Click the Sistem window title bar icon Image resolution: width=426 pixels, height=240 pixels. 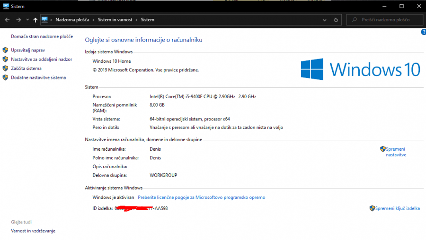(x=6, y=6)
